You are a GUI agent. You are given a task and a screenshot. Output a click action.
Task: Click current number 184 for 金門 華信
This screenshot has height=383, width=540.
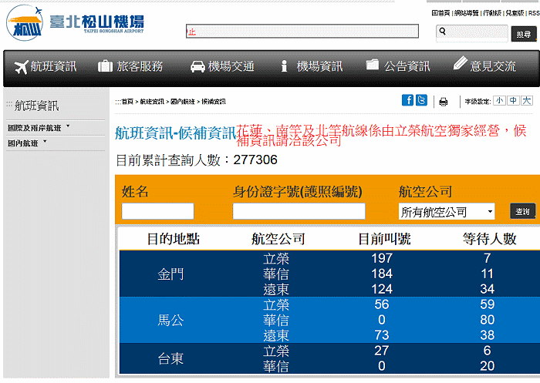click(x=382, y=274)
